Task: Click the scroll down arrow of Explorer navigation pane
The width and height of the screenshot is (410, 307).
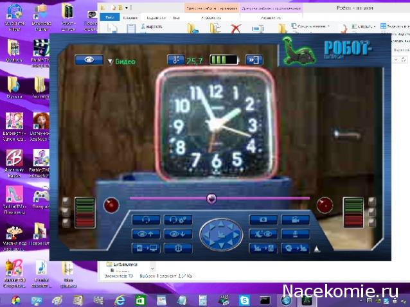Action: (x=152, y=268)
